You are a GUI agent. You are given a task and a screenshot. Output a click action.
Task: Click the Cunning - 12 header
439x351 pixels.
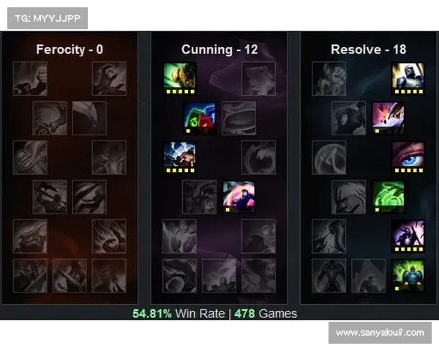219,50
